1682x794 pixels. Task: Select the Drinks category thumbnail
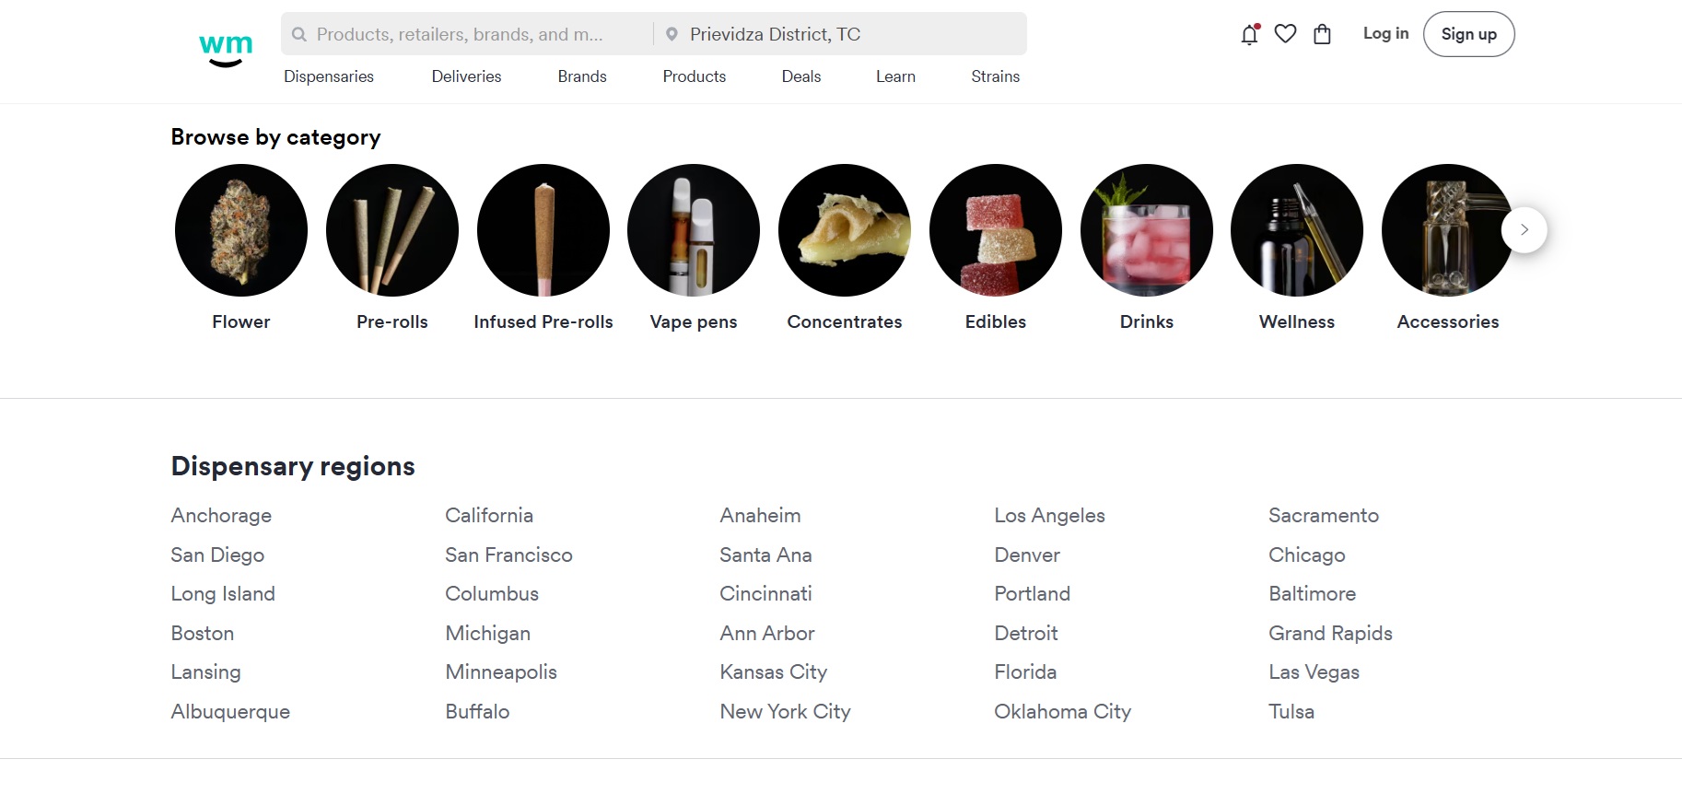click(x=1146, y=229)
